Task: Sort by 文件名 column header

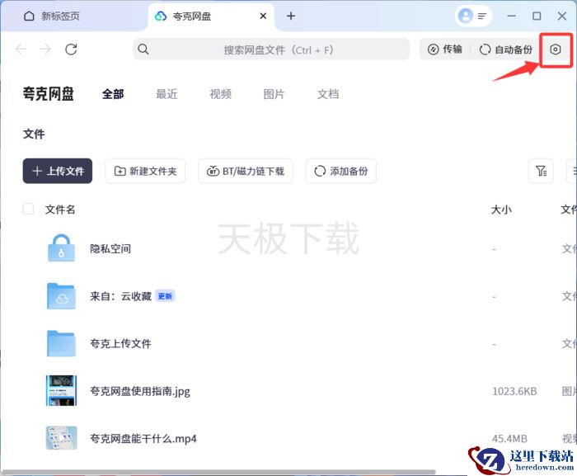Action: (60, 210)
